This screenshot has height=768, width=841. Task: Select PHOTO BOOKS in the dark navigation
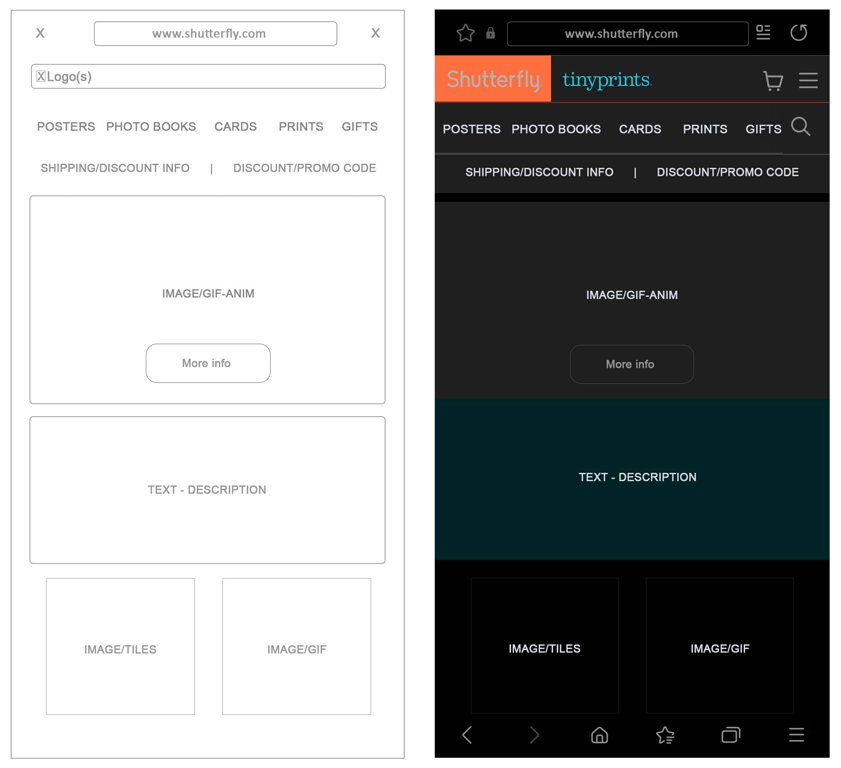556,129
